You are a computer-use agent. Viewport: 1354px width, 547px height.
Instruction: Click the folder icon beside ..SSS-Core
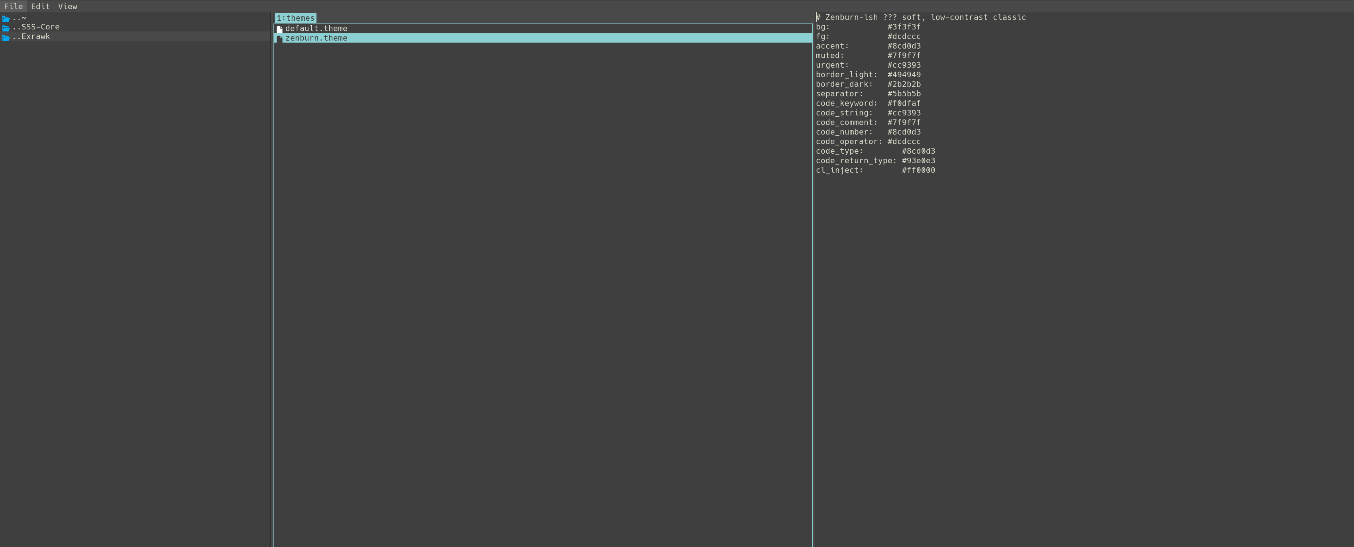[x=6, y=28]
